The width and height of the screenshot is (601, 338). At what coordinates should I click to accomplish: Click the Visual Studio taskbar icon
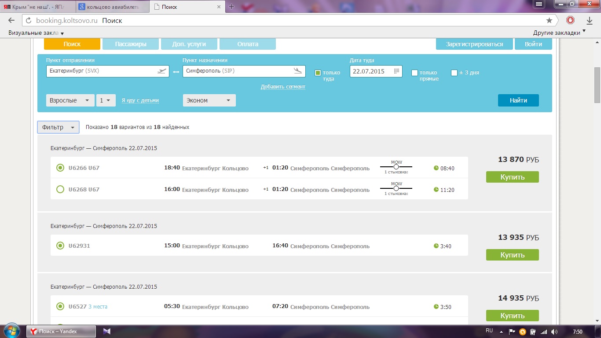click(x=107, y=331)
